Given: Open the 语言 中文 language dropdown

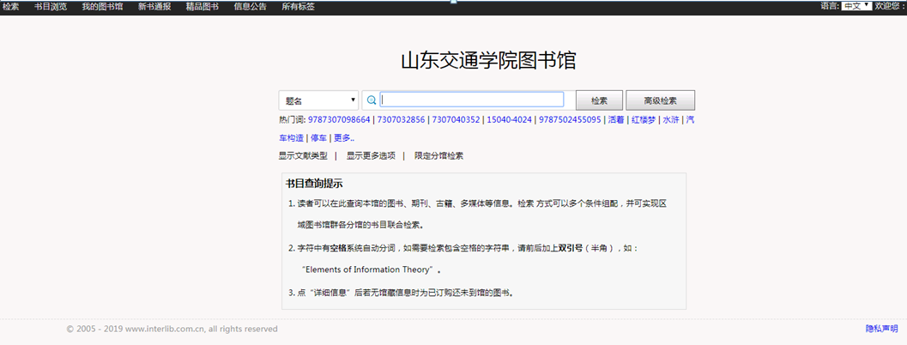Looking at the screenshot, I should 856,6.
